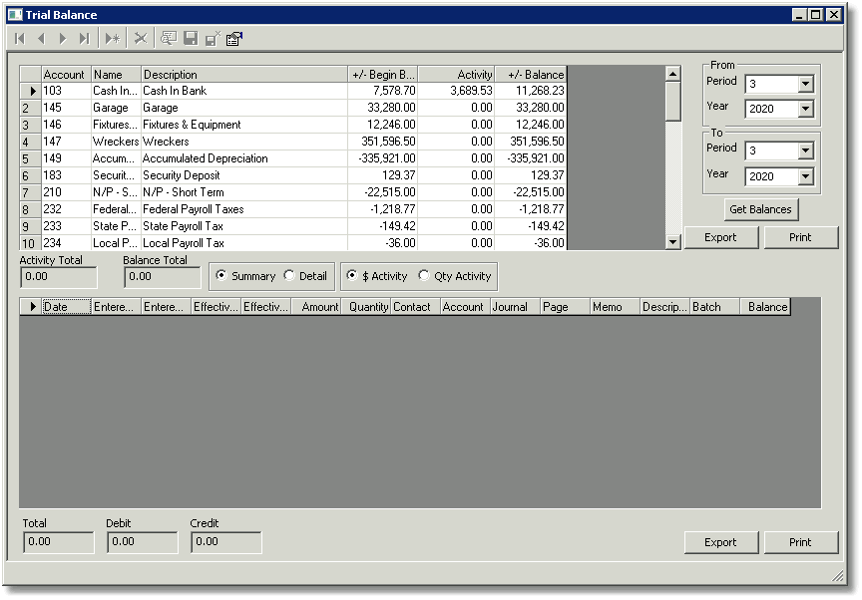Viewport: 862px width, 600px height.
Task: Open the To Year dropdown
Action: pos(805,176)
